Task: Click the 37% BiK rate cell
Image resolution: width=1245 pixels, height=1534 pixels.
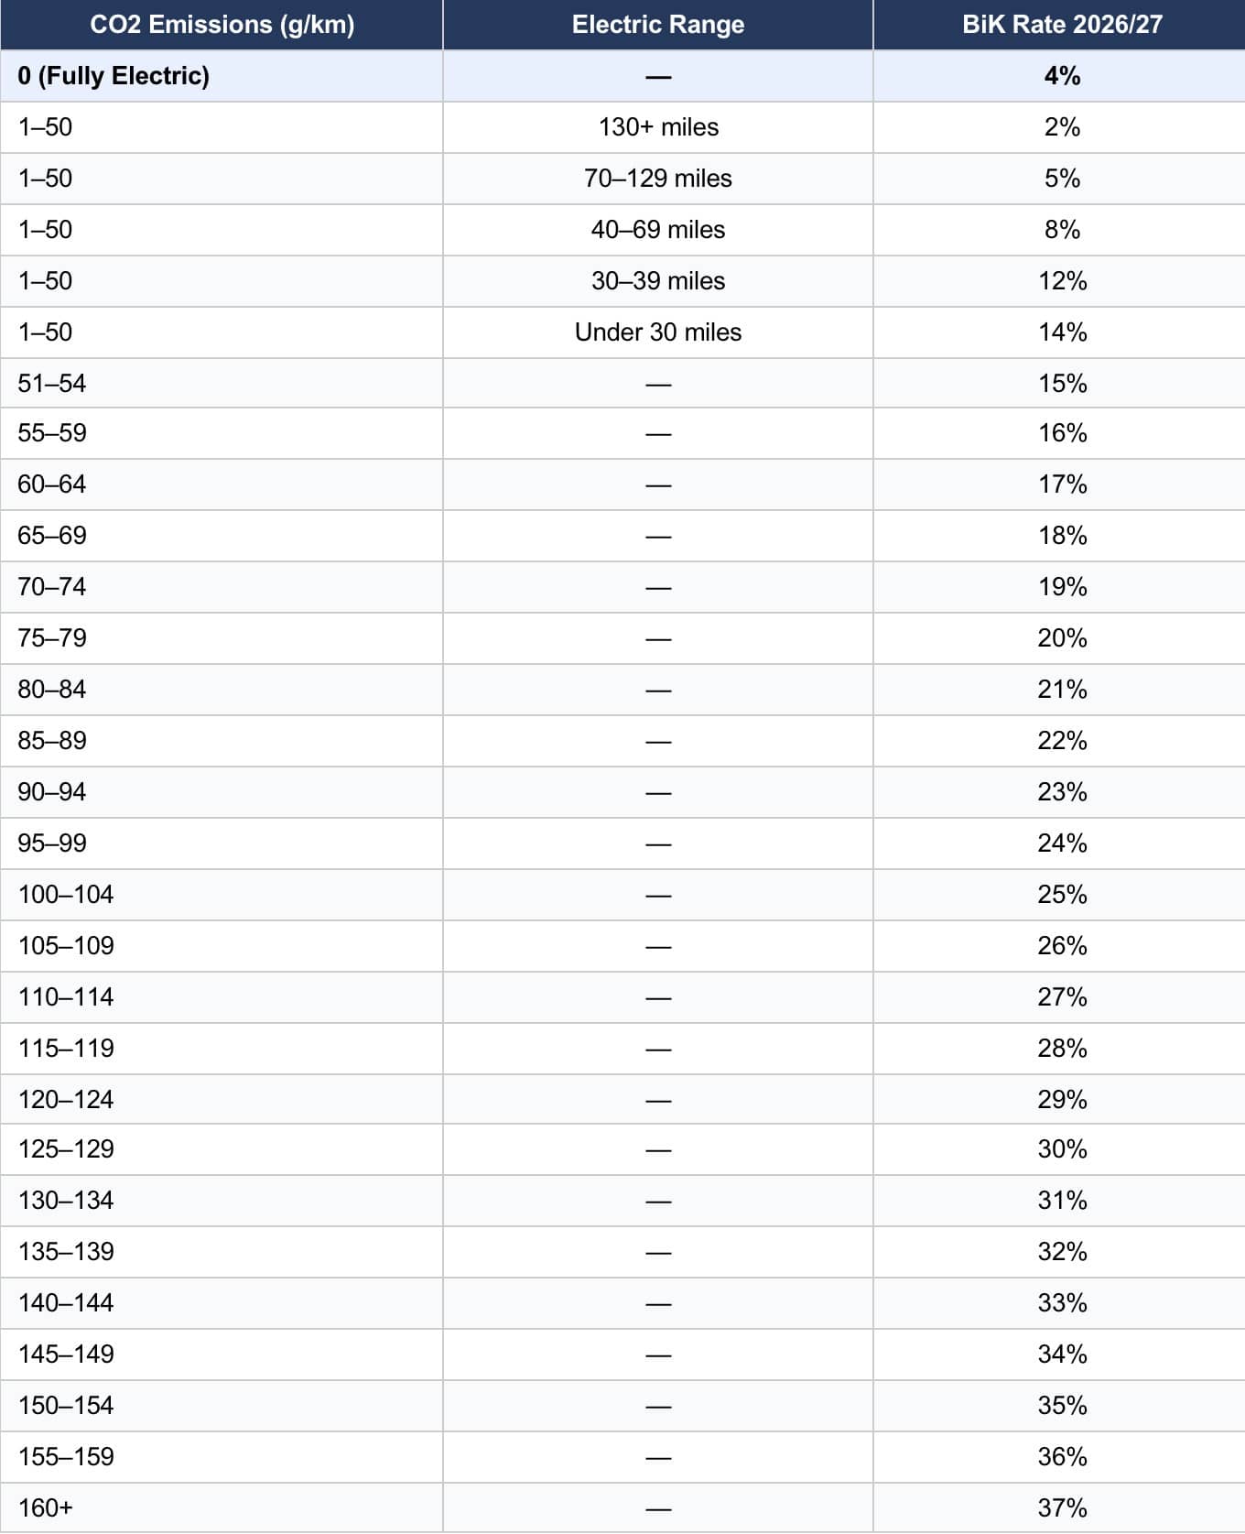Action: click(x=1062, y=1508)
